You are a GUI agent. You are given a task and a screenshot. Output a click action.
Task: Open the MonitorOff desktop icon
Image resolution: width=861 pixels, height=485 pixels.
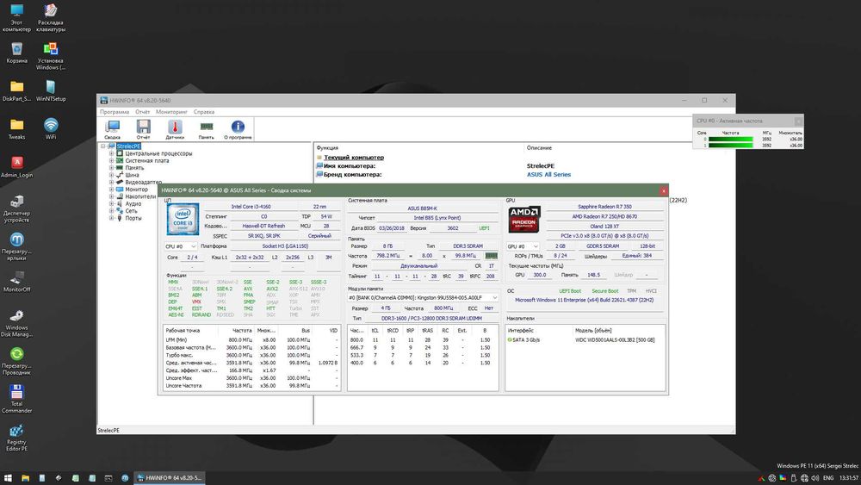tap(16, 281)
